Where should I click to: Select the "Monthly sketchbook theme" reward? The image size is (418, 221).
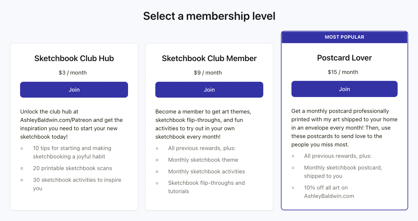point(203,160)
